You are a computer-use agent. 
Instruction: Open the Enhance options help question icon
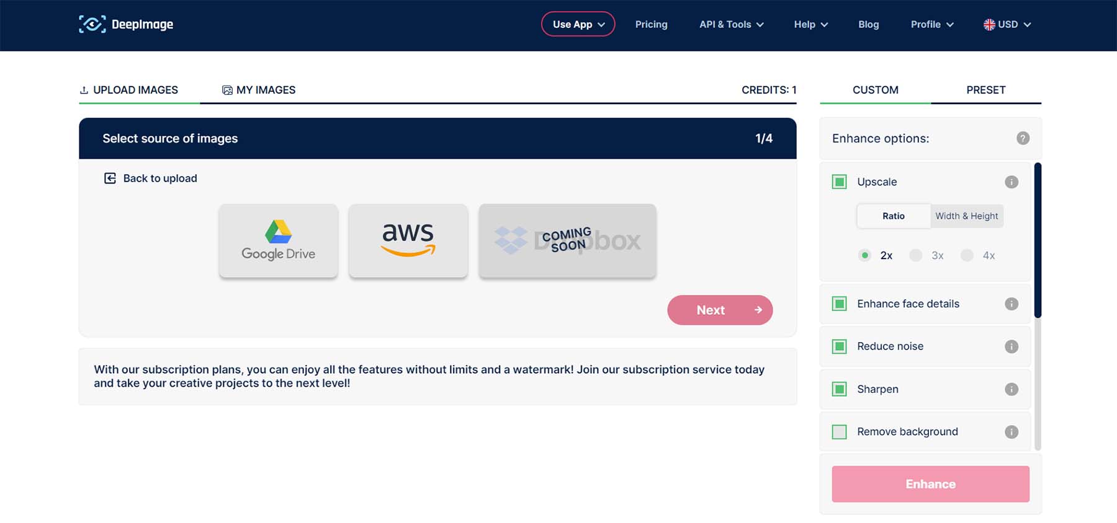point(1023,138)
